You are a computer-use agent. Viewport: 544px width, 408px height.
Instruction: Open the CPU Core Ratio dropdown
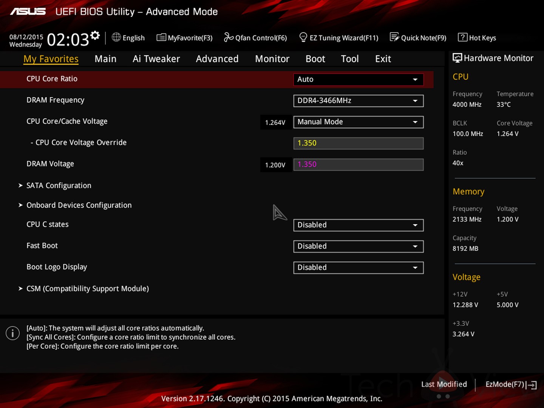[358, 79]
